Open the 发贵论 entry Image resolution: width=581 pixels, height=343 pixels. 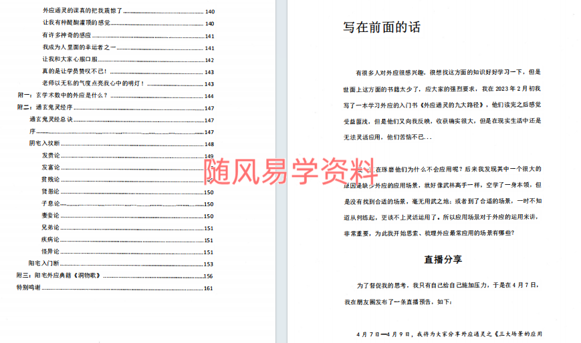[x=51, y=156]
